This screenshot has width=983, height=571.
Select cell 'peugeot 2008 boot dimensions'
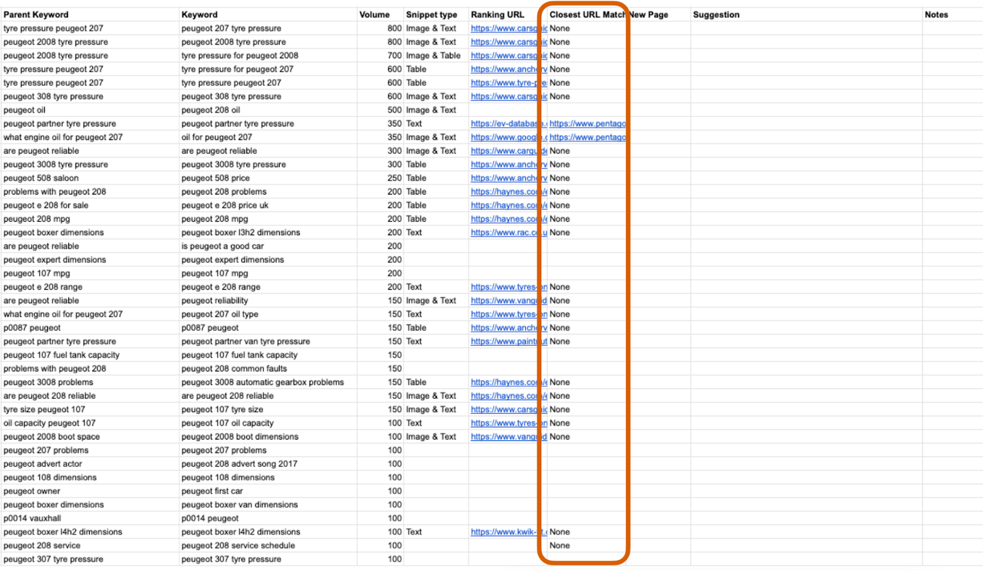pyautogui.click(x=240, y=437)
